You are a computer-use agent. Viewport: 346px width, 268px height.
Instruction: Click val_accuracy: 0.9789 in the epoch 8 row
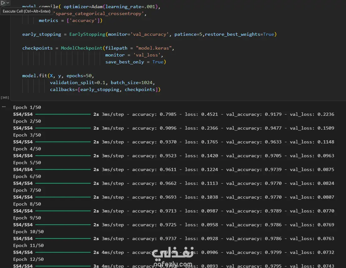coord(254,211)
